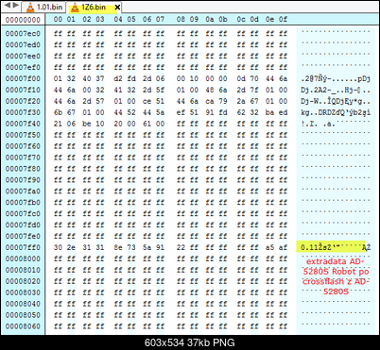Click ASCII text 'kg..DRDZ' in row 00007f30
This screenshot has width=380, height=350.
tap(318, 112)
